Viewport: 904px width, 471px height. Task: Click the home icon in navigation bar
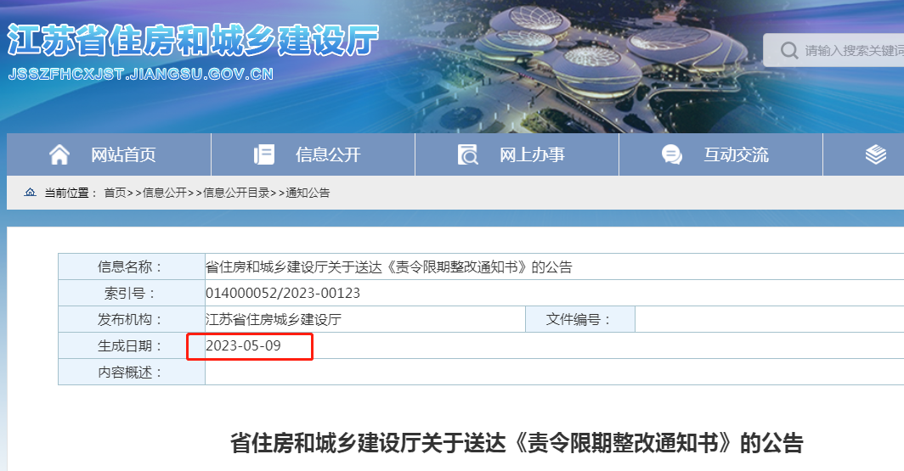pos(59,154)
